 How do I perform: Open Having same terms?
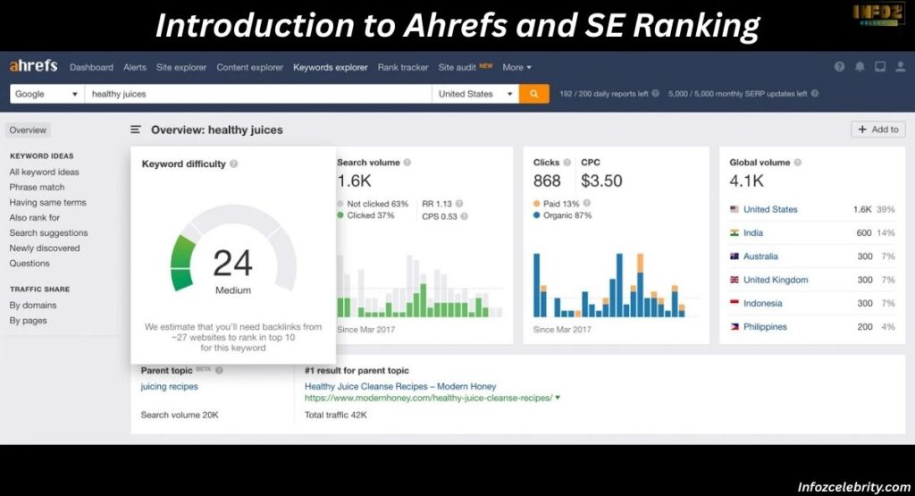click(x=47, y=203)
